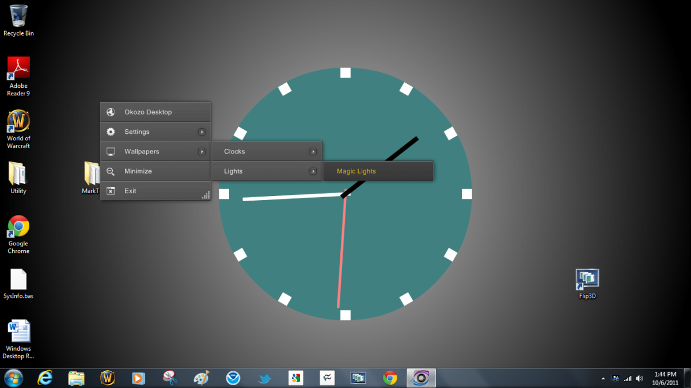
Task: Click the Windows Start button
Action: (x=14, y=378)
